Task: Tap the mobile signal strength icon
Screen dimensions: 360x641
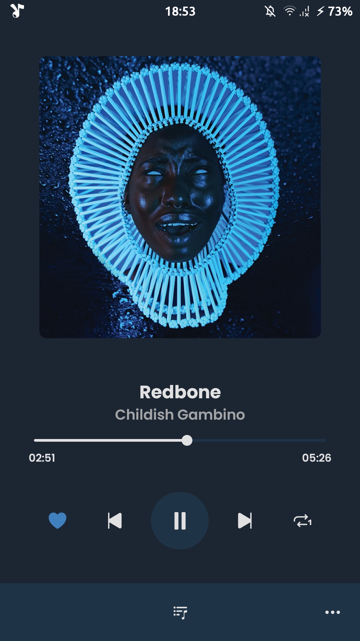Action: point(304,11)
